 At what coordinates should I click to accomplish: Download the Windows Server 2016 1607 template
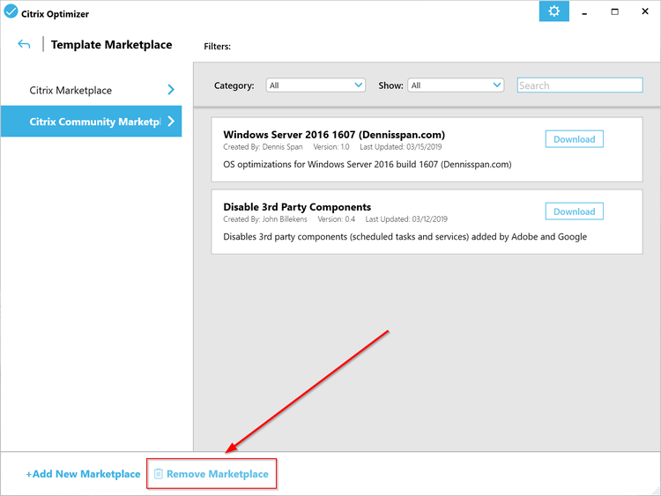coord(574,139)
